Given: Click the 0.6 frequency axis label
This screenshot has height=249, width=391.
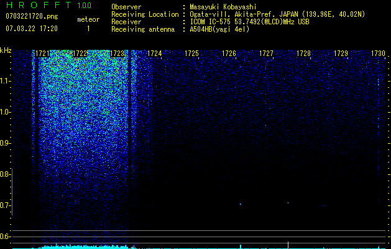Looking at the screenshot, I should 5,237.
